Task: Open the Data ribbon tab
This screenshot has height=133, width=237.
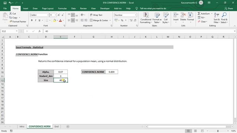Action: coord(73,8)
